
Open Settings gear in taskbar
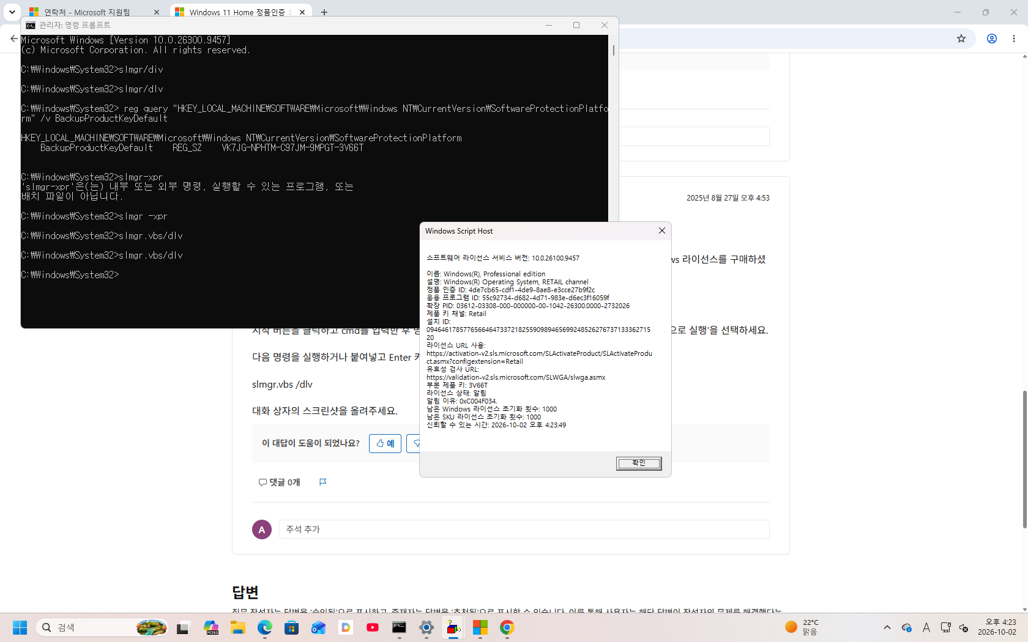click(x=426, y=627)
